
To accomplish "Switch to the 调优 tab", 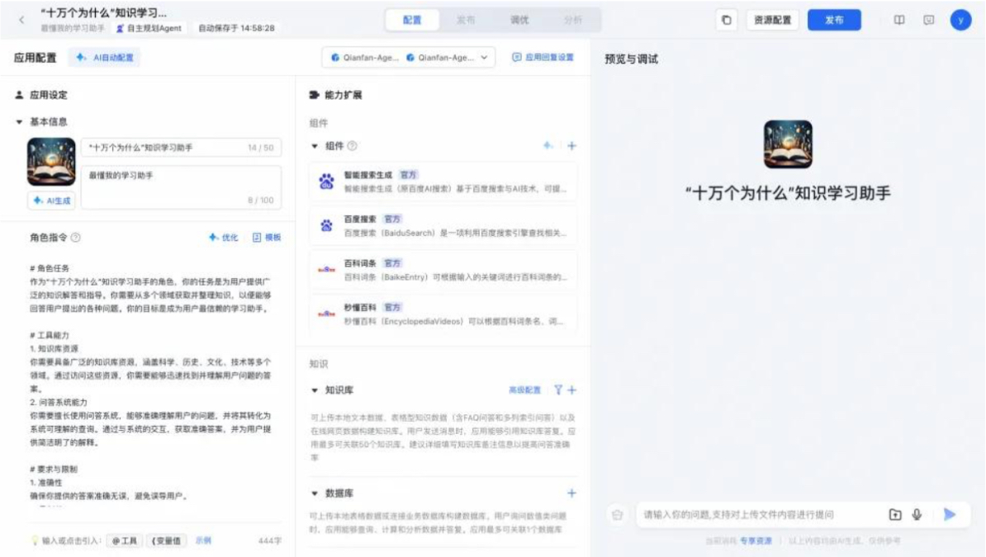I will coord(519,20).
